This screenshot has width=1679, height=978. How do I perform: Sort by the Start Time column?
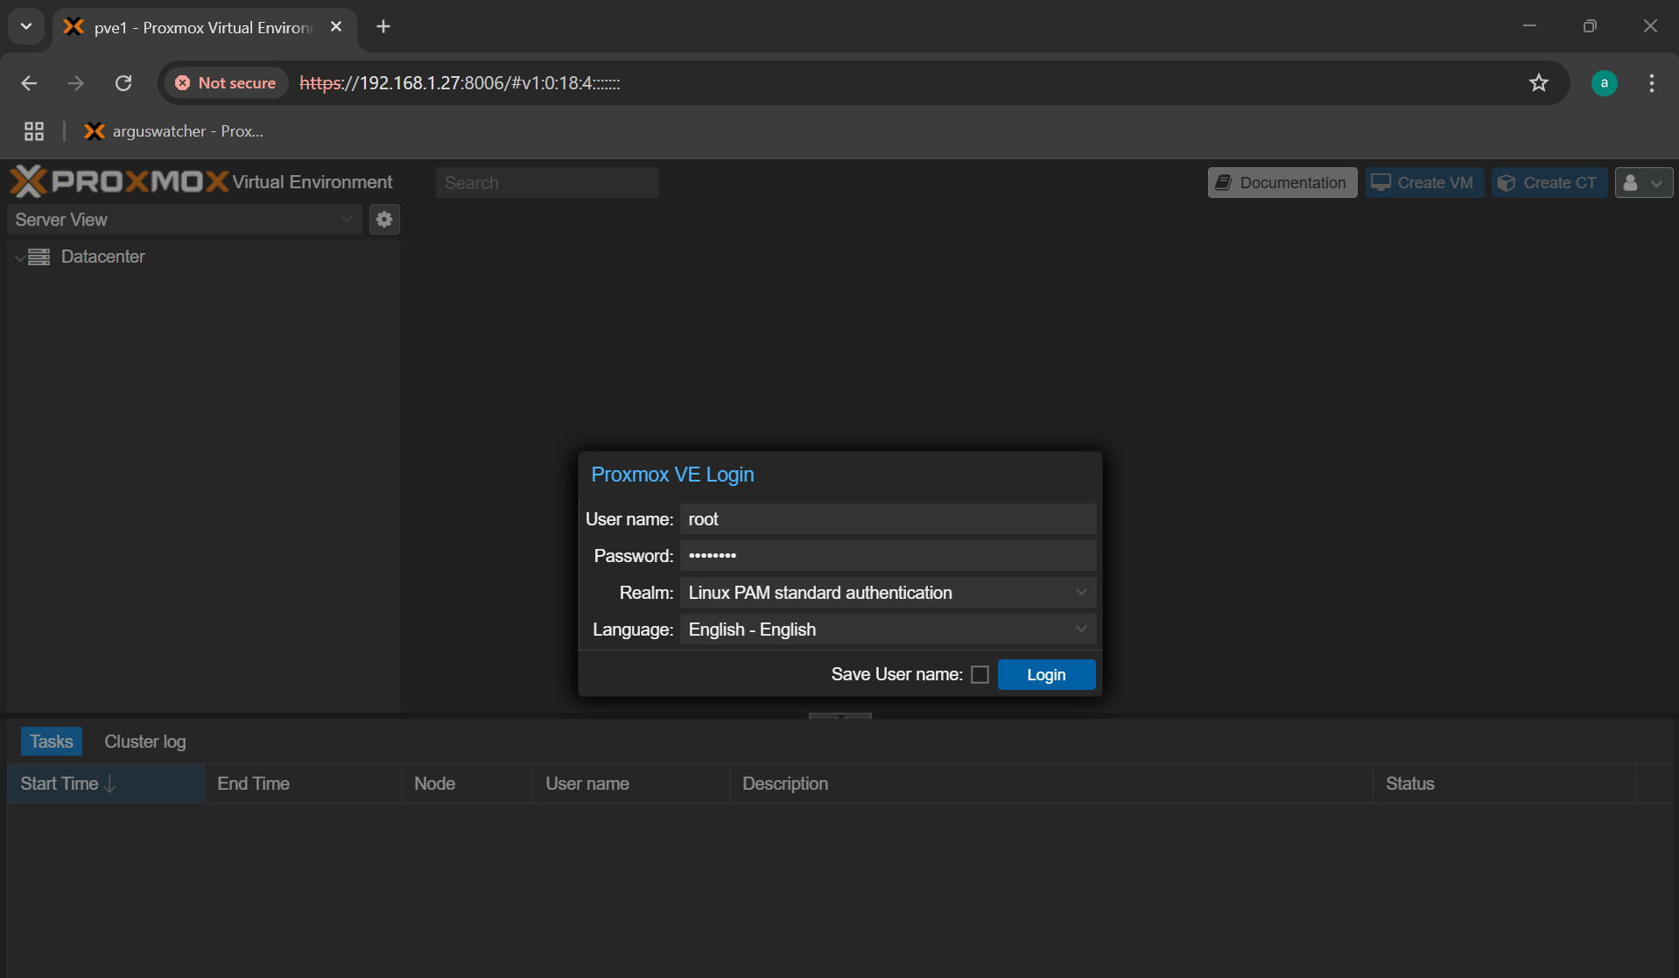click(x=106, y=784)
